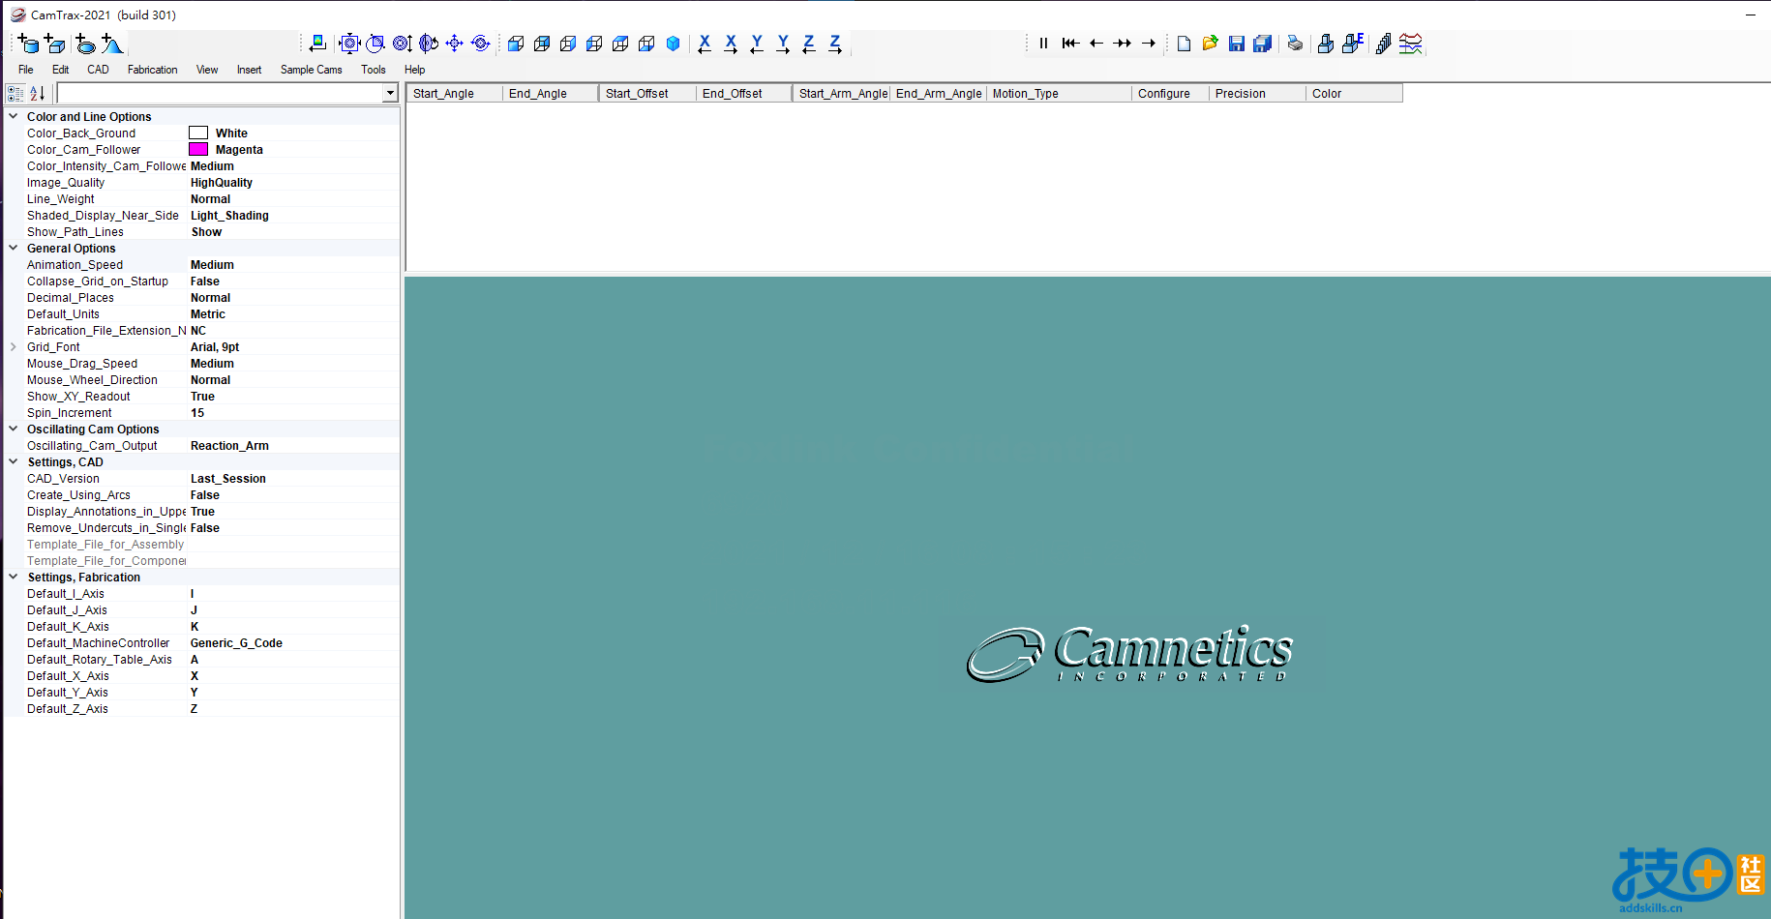Collapse the Oscillating Cam Options section
This screenshot has width=1771, height=919.
tap(14, 429)
